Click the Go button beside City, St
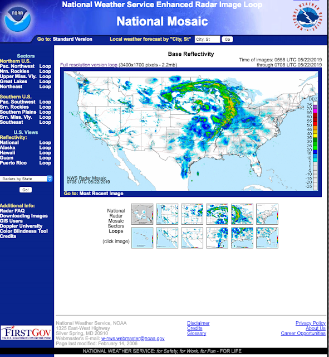 [x=227, y=39]
